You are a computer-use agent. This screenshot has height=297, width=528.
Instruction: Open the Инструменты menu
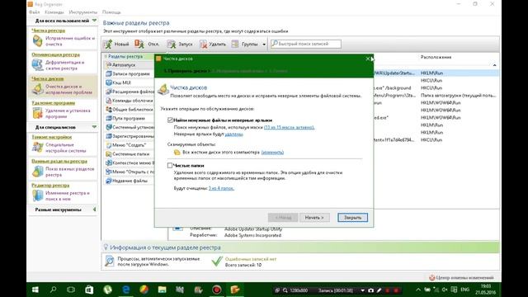pos(82,12)
